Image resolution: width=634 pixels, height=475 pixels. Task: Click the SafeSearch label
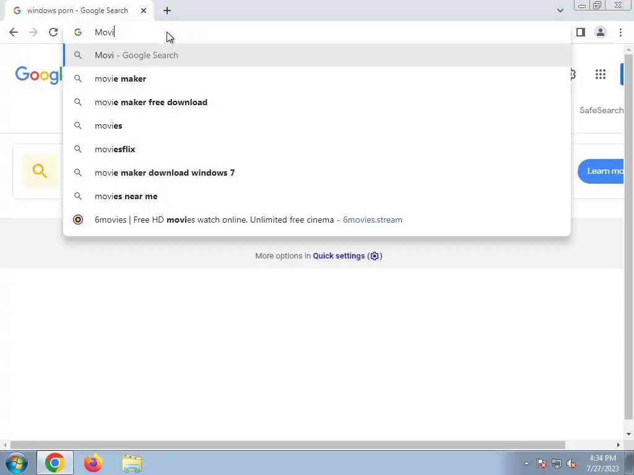tap(601, 110)
